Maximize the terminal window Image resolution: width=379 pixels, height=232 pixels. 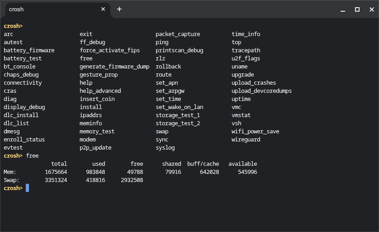[x=357, y=9]
